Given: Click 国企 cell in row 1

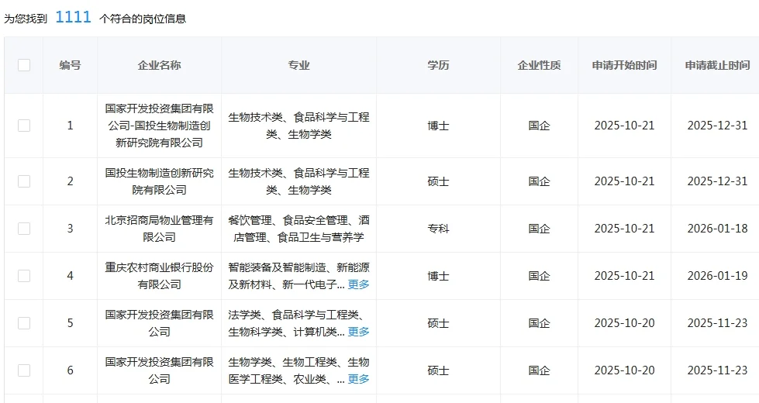Looking at the screenshot, I should coord(540,126).
